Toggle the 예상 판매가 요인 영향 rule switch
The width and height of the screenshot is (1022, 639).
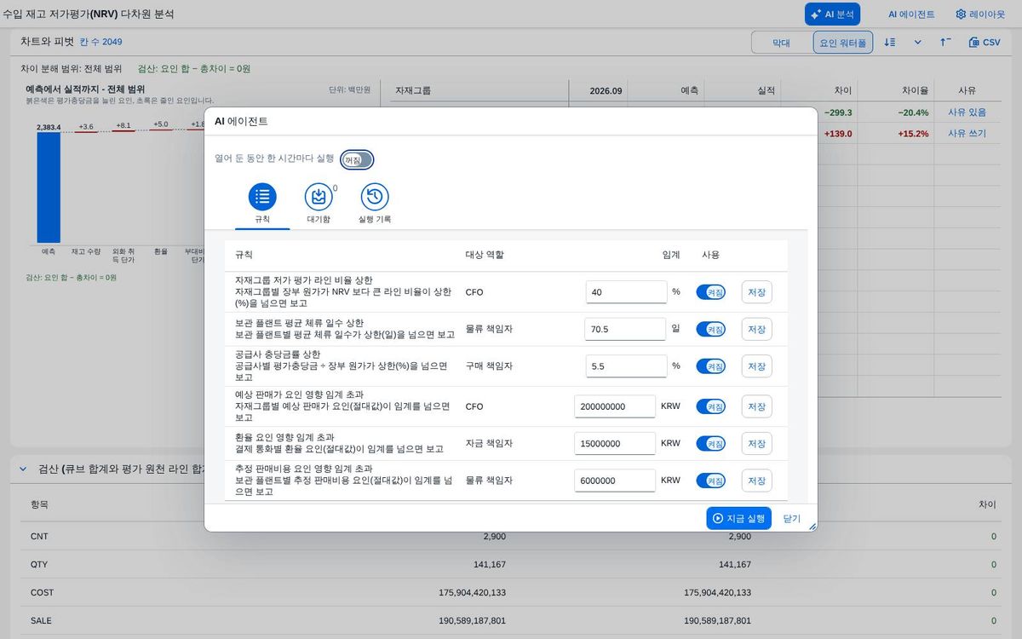coord(711,406)
